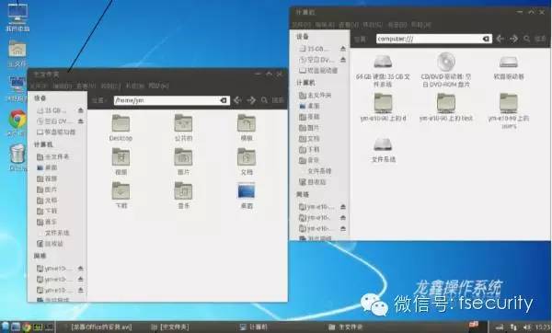
Task: Open the 文档 folder icon in home file pane
Action: [247, 162]
